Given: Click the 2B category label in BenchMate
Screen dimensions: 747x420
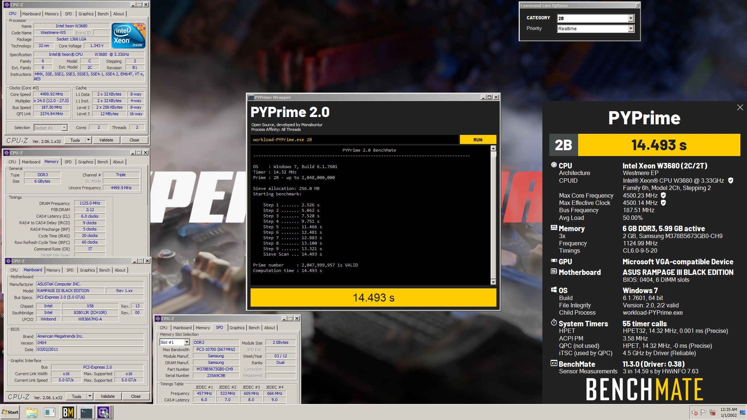Looking at the screenshot, I should 564,145.
